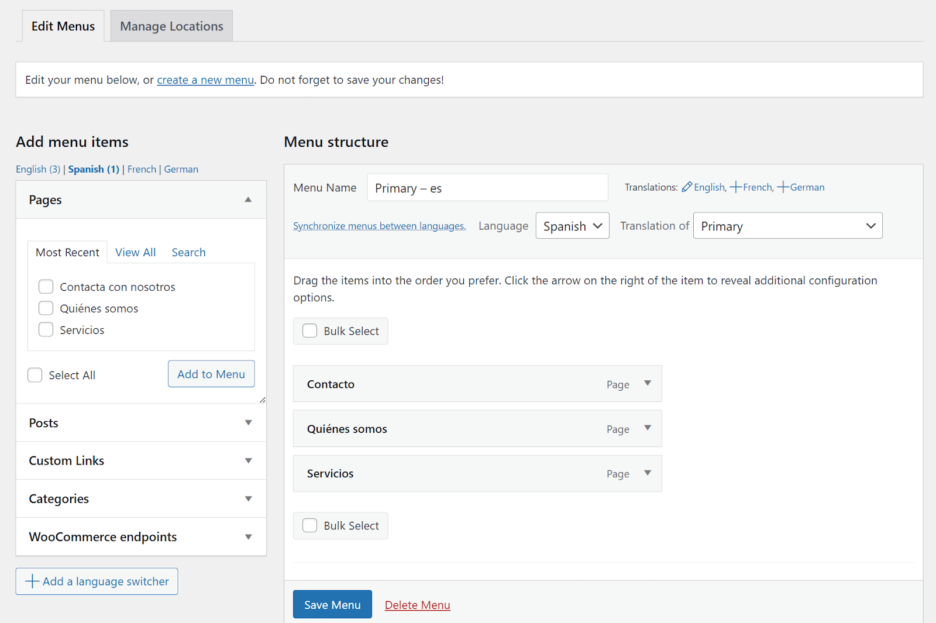The height and width of the screenshot is (623, 936).
Task: Collapse the Pages panel with the up arrow
Action: pyautogui.click(x=248, y=200)
